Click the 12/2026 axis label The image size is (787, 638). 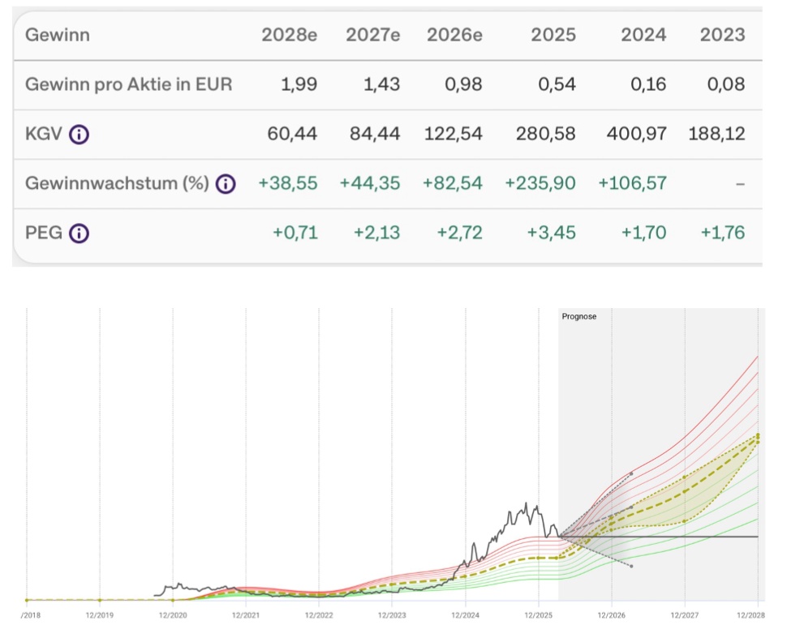tap(611, 615)
